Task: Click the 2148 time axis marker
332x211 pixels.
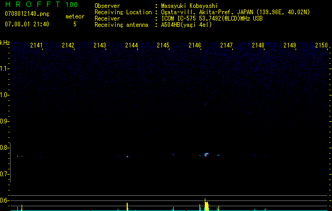Action: coord(258,45)
